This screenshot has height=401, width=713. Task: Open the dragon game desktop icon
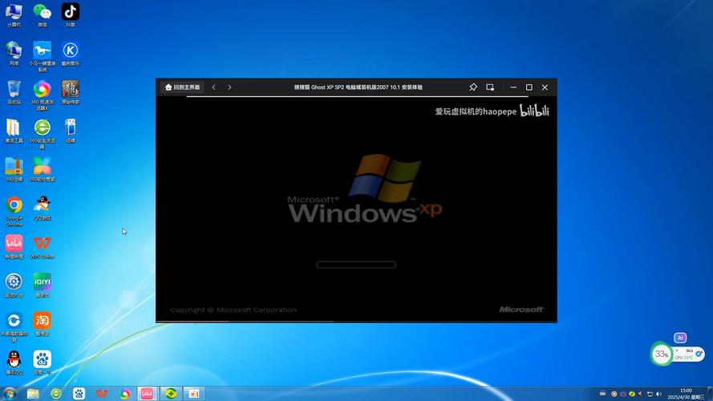point(71,92)
